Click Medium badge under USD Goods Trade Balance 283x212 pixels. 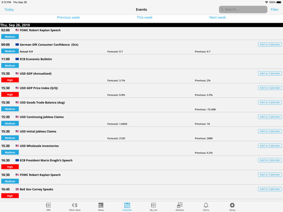[x=10, y=109]
